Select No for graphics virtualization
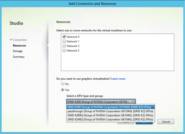This screenshot has height=134, width=185. [x=63, y=84]
